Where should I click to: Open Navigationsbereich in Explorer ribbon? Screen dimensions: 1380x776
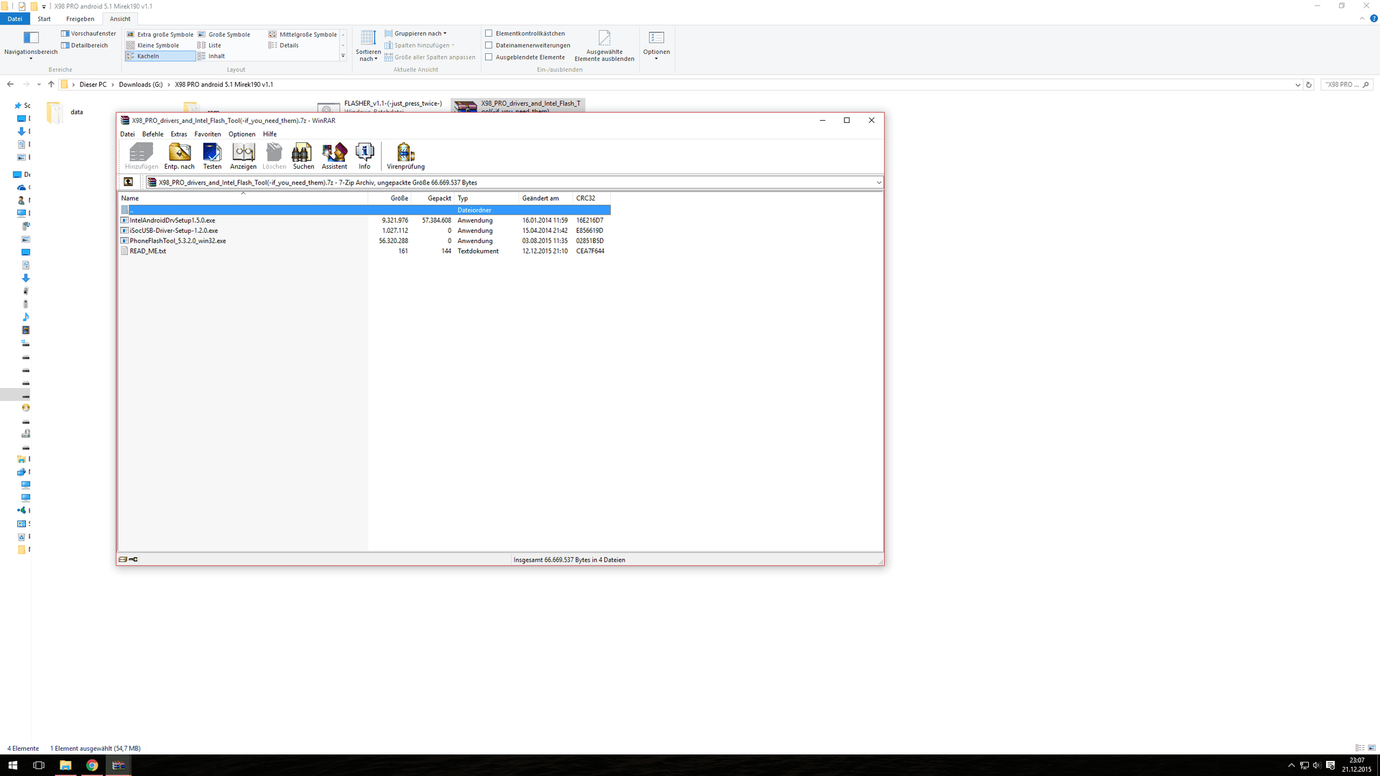click(31, 45)
